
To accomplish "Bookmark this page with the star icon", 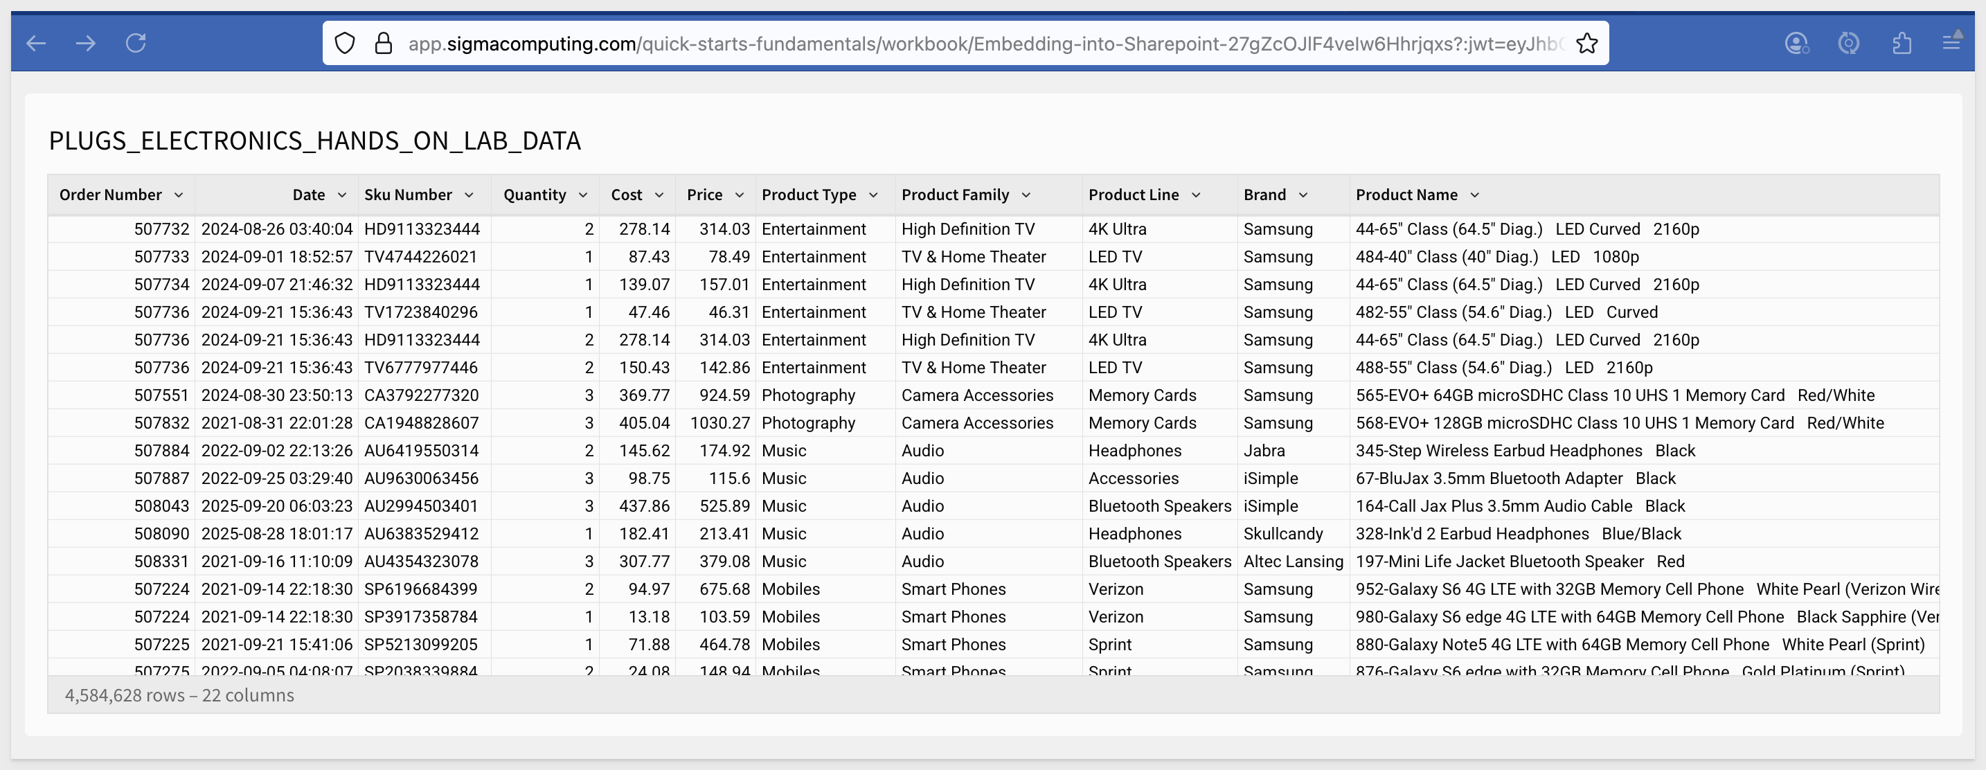I will (1586, 43).
